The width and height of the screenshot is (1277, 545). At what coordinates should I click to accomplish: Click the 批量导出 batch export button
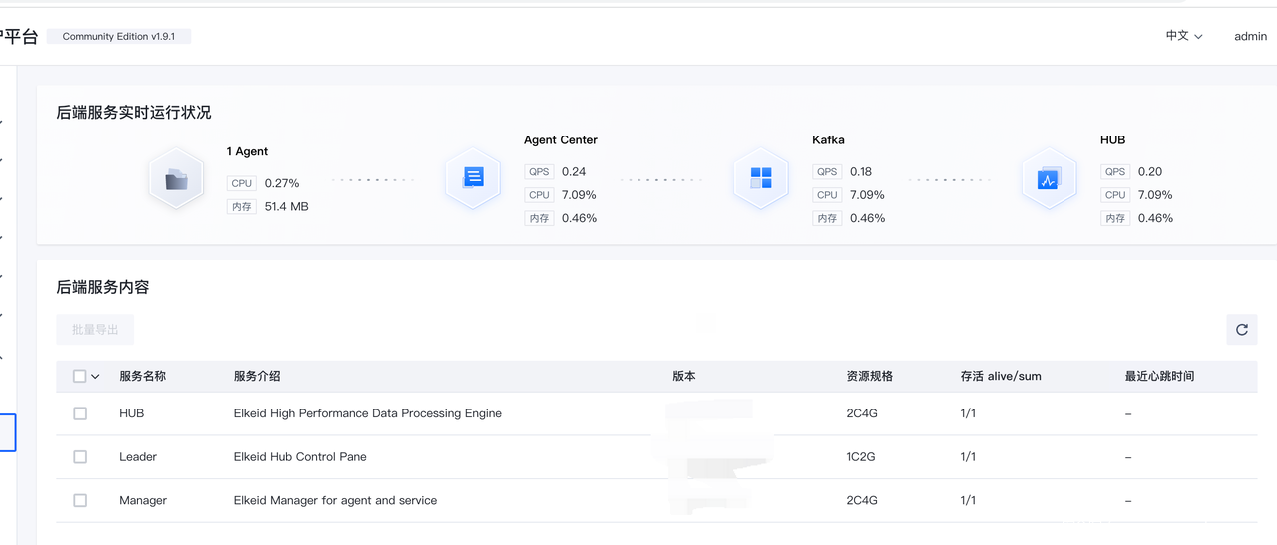[95, 330]
